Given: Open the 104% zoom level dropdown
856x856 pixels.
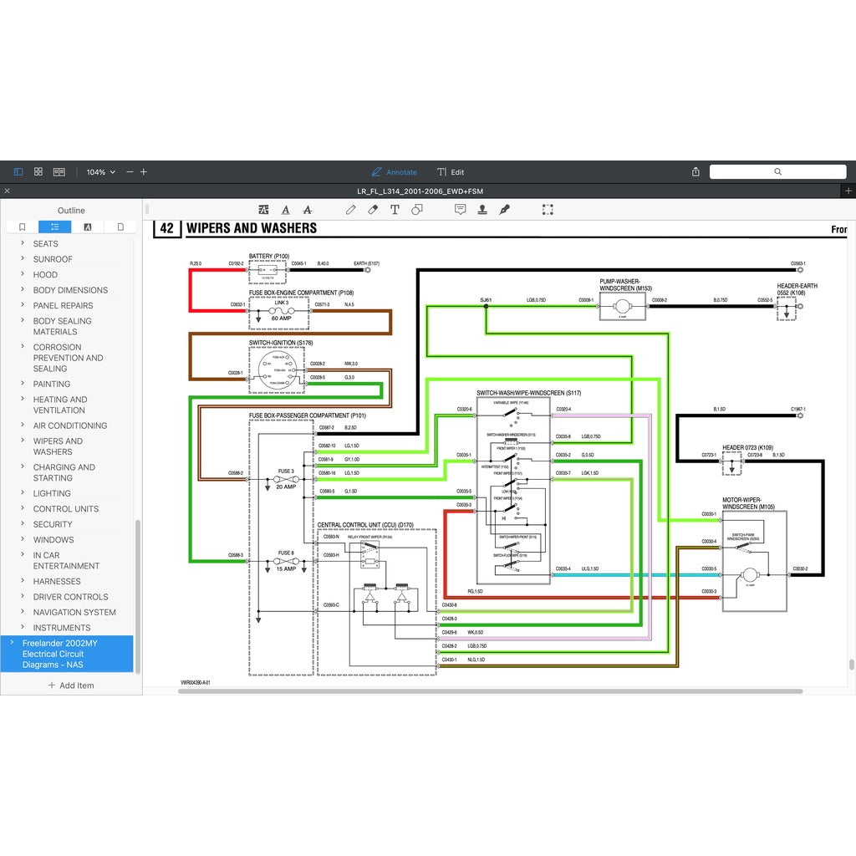Looking at the screenshot, I should 101,172.
